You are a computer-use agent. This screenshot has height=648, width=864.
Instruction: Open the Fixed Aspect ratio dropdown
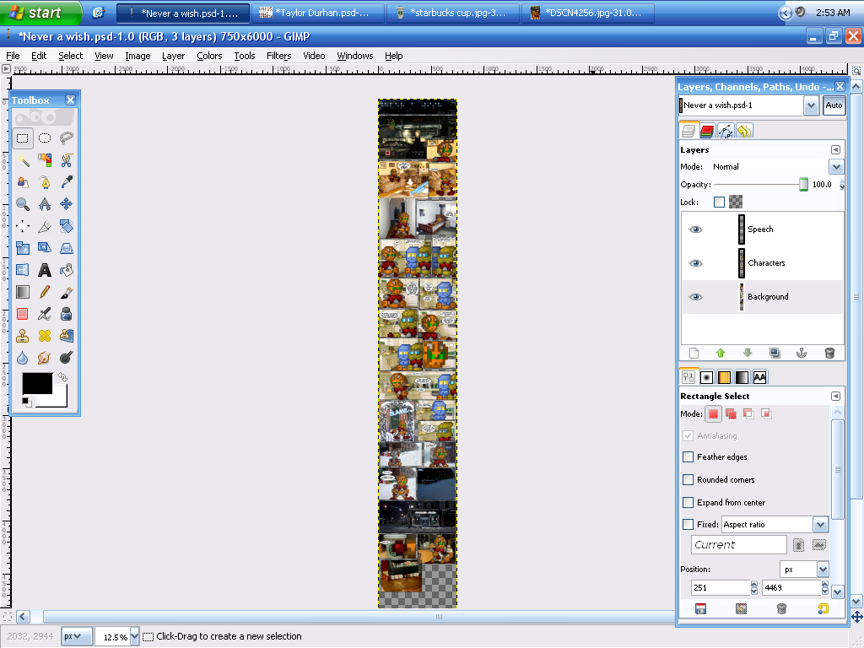coord(820,525)
